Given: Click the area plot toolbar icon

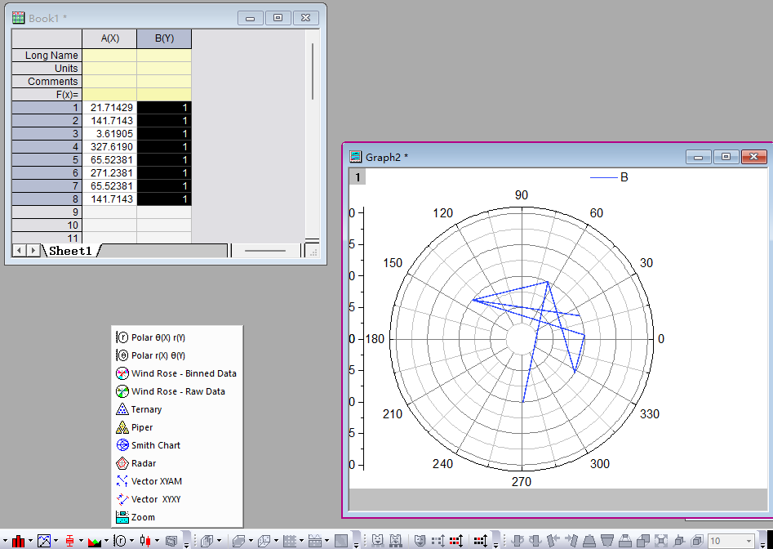Looking at the screenshot, I should (x=95, y=542).
